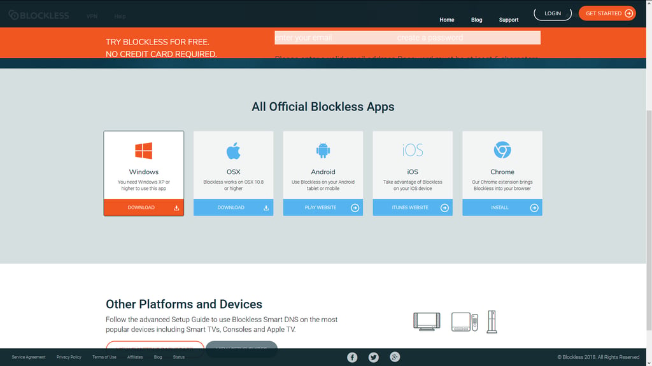The width and height of the screenshot is (652, 366).
Task: Open the Blog link in footer
Action: [x=158, y=357]
